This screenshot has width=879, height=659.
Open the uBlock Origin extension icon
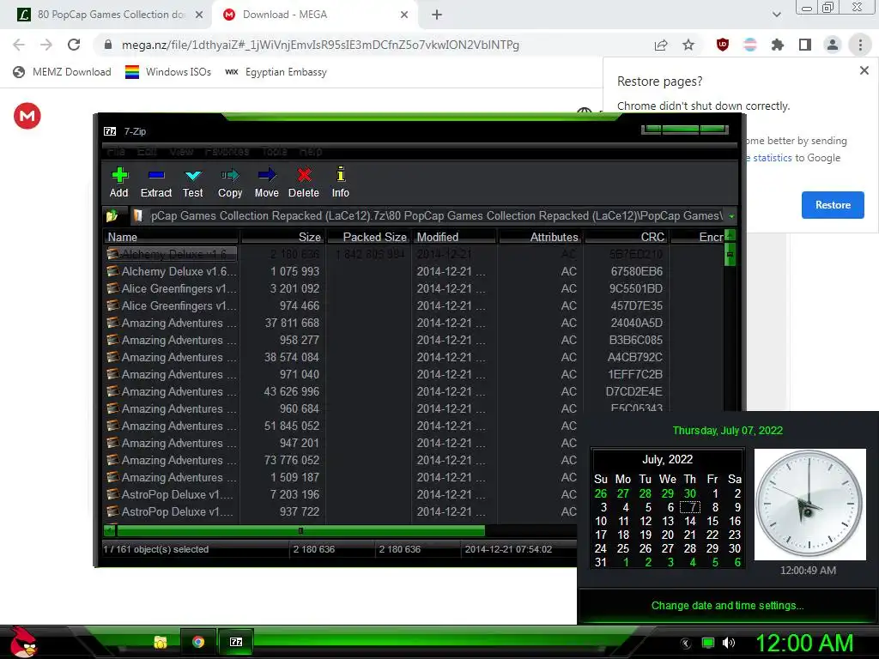tap(723, 45)
